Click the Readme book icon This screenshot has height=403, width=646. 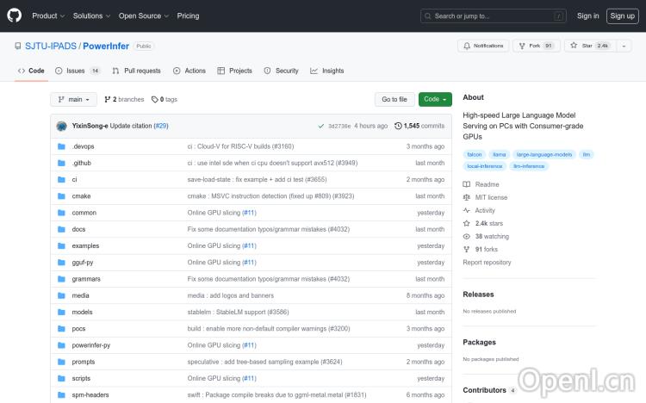(x=467, y=184)
